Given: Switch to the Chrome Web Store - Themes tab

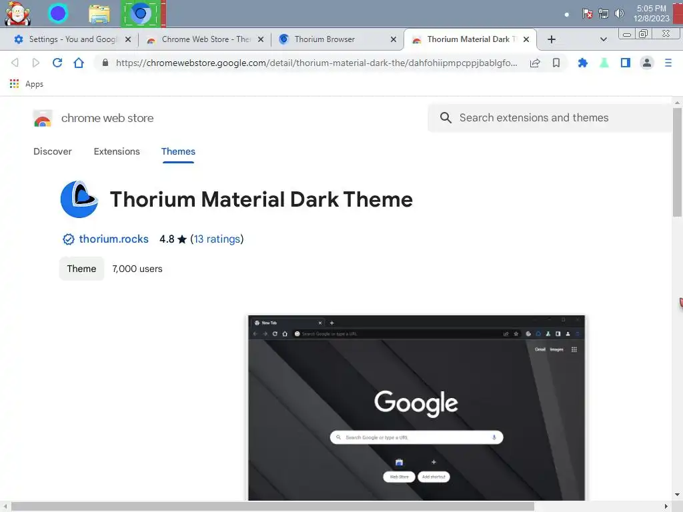Looking at the screenshot, I should (205, 39).
